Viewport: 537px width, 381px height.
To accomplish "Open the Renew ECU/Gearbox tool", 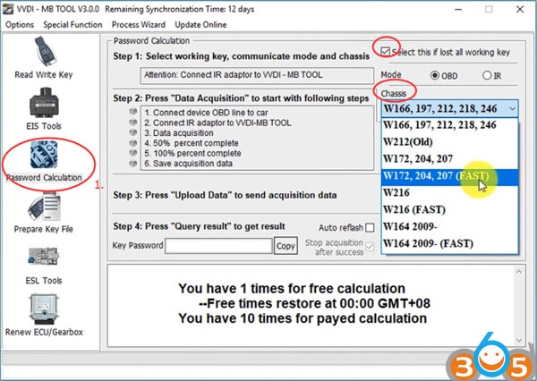I will pos(44,315).
